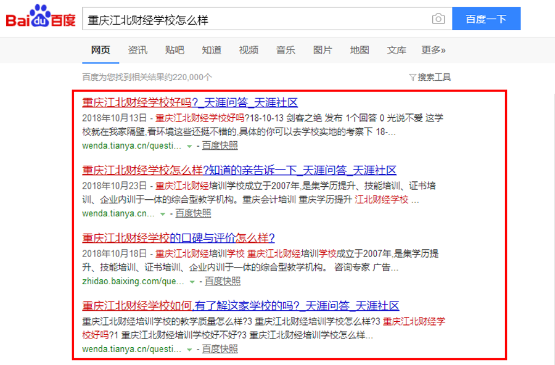Switch to the 资讯 tab
Viewport: 555px width, 365px height.
(x=138, y=50)
